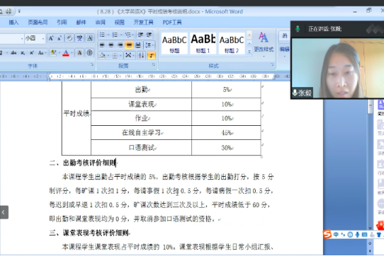The height and width of the screenshot is (256, 384).
Task: Expand the font color dropdown arrow
Action: point(72,53)
